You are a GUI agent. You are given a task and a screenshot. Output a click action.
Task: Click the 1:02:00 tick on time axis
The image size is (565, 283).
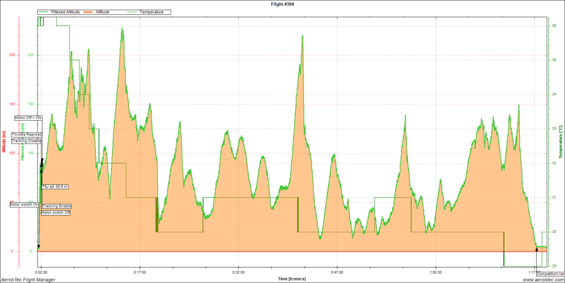coord(435,272)
